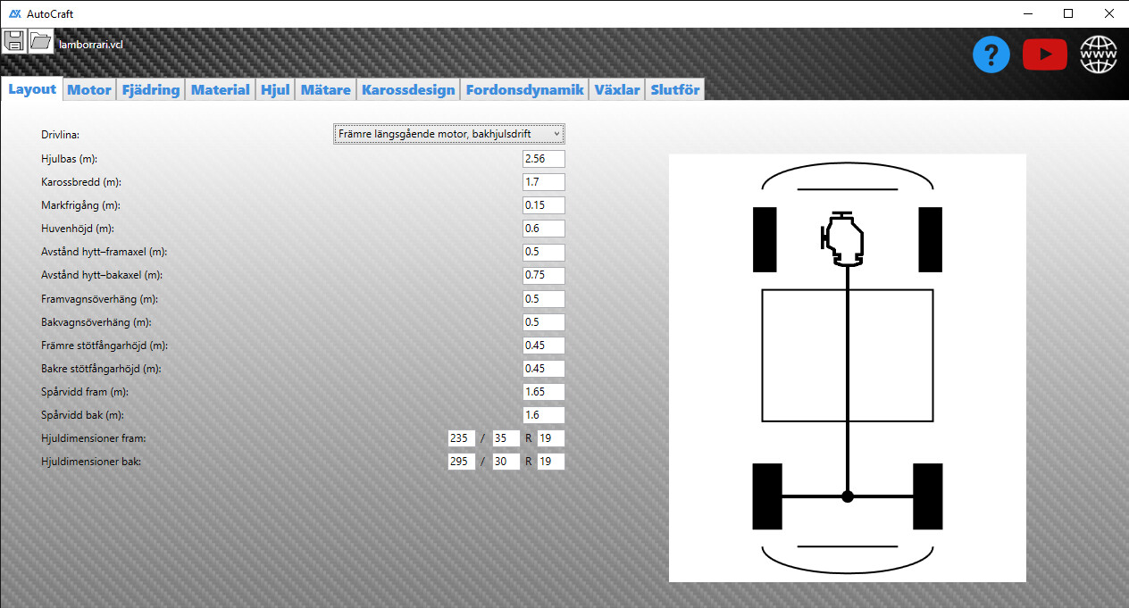Switch to the Slutför tab
This screenshot has width=1129, height=608.
(676, 89)
